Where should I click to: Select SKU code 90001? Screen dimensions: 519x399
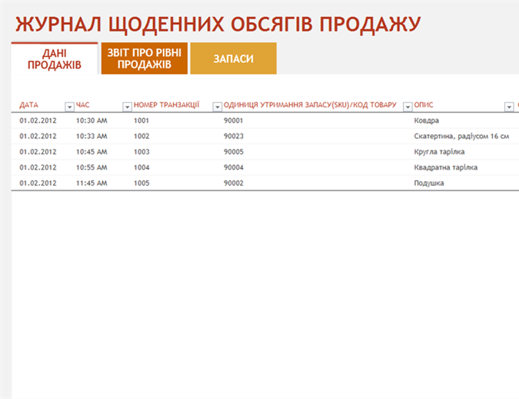pyautogui.click(x=233, y=120)
